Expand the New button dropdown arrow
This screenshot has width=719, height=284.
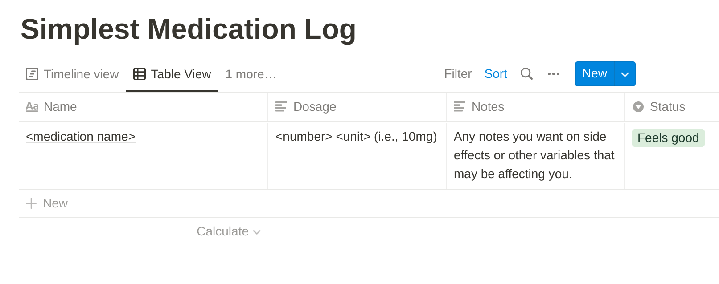tap(625, 74)
